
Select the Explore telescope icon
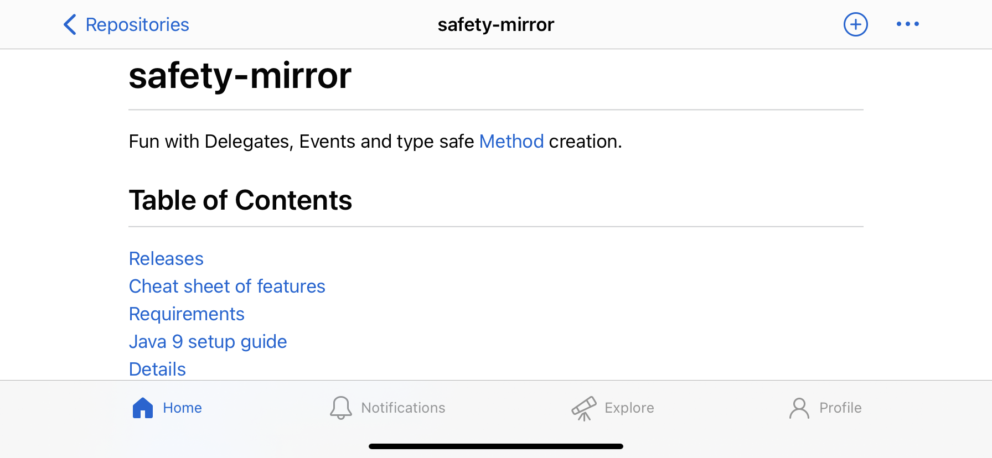tap(585, 408)
